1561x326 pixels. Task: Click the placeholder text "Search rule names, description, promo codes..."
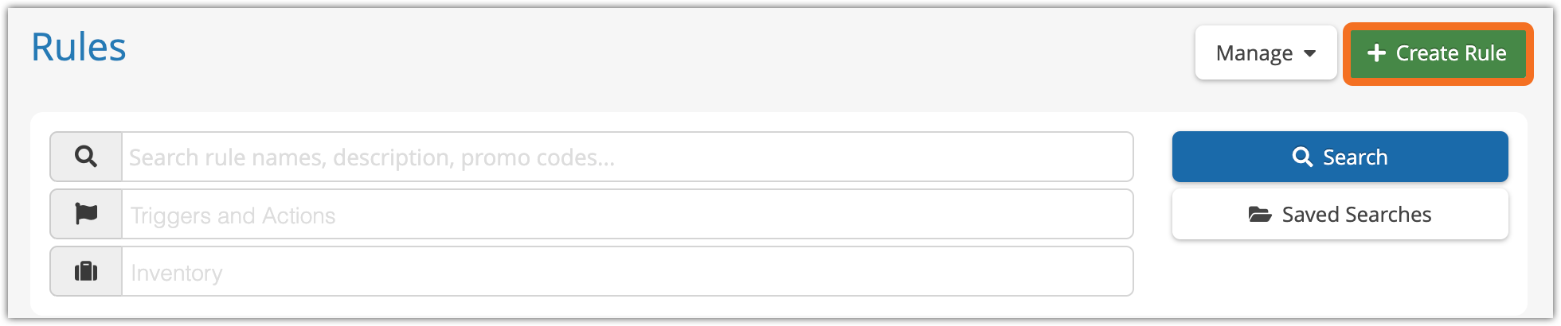click(372, 157)
